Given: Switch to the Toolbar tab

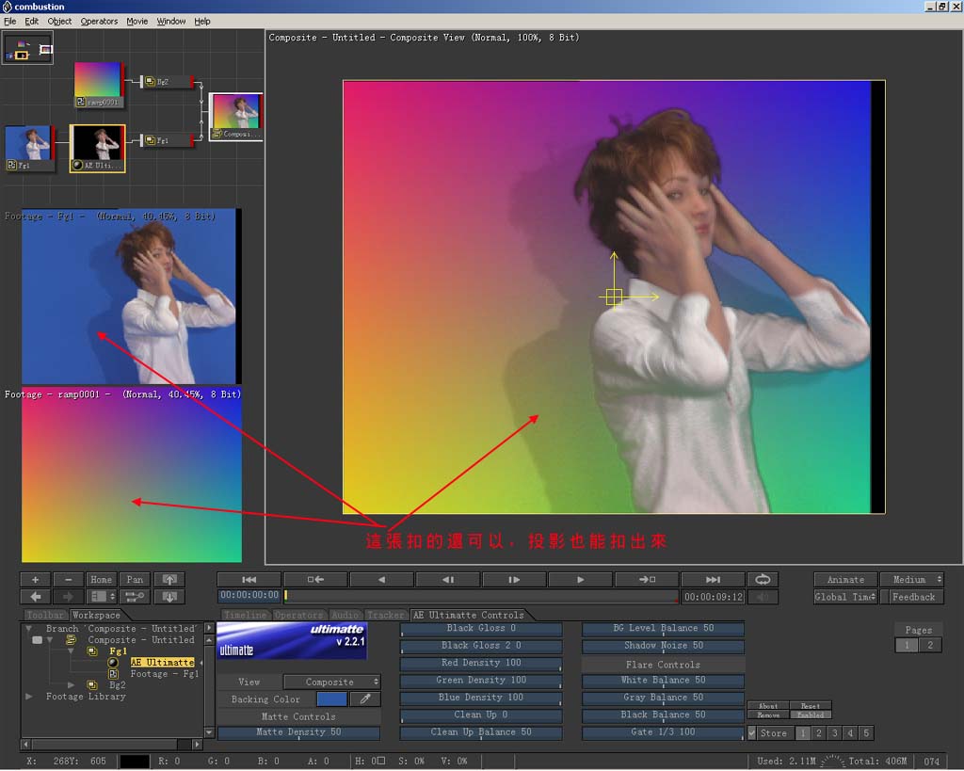Looking at the screenshot, I should pyautogui.click(x=45, y=615).
